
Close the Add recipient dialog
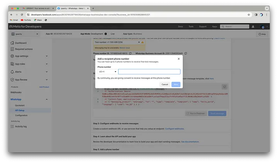pos(179,59)
